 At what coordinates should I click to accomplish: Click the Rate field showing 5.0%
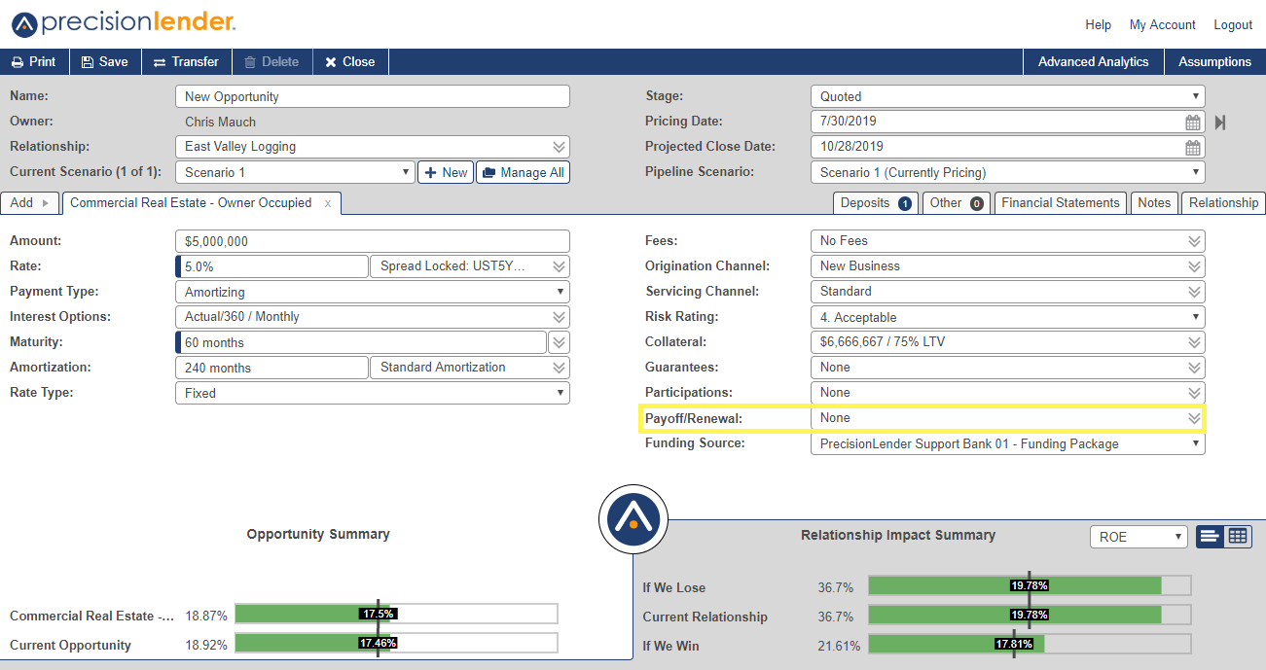[x=271, y=266]
